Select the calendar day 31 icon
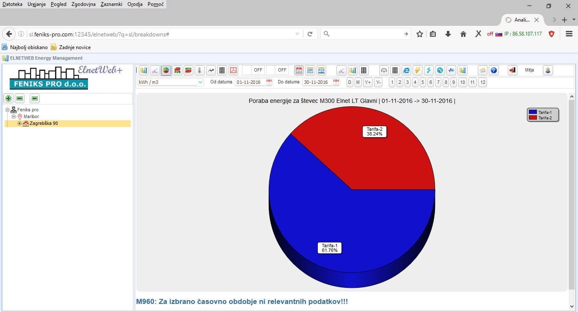 [x=299, y=70]
